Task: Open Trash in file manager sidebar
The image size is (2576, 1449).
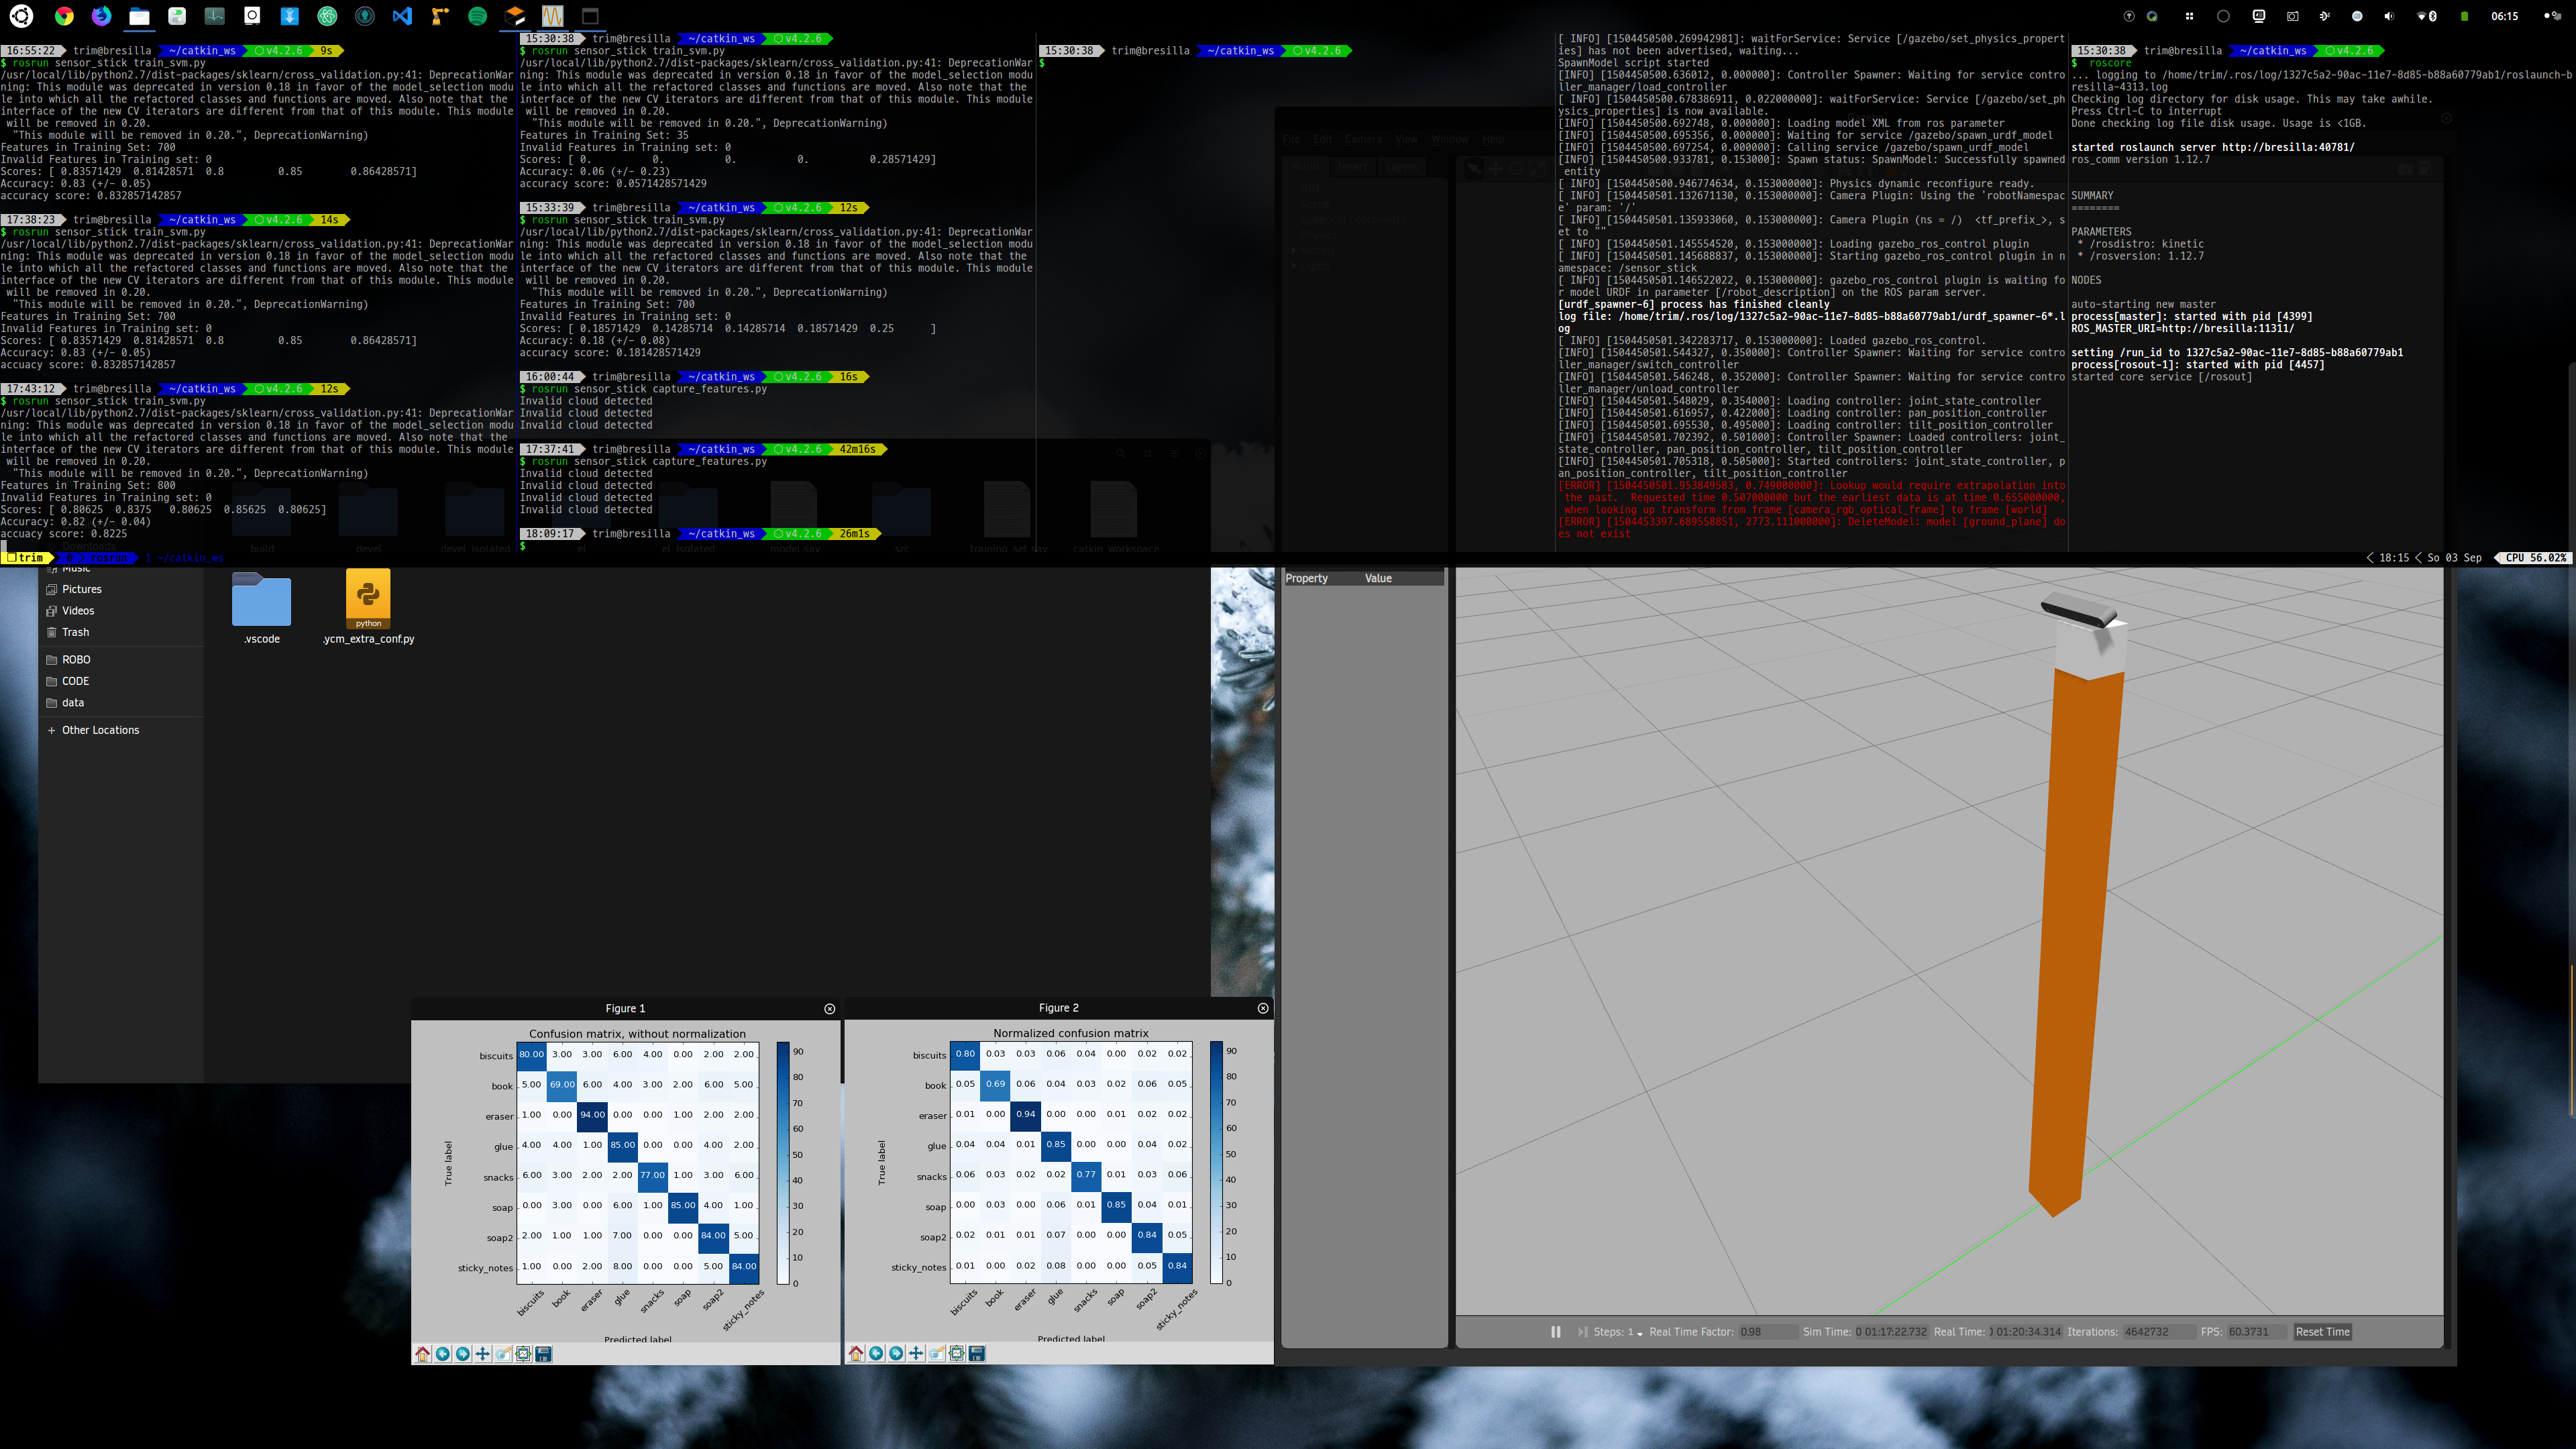Action: (x=76, y=632)
